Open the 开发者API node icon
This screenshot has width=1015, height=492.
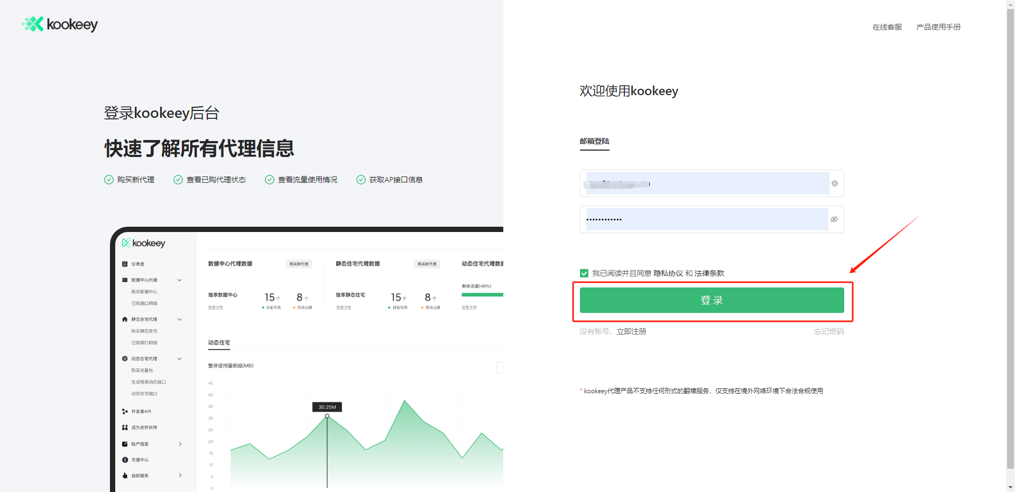tap(125, 411)
